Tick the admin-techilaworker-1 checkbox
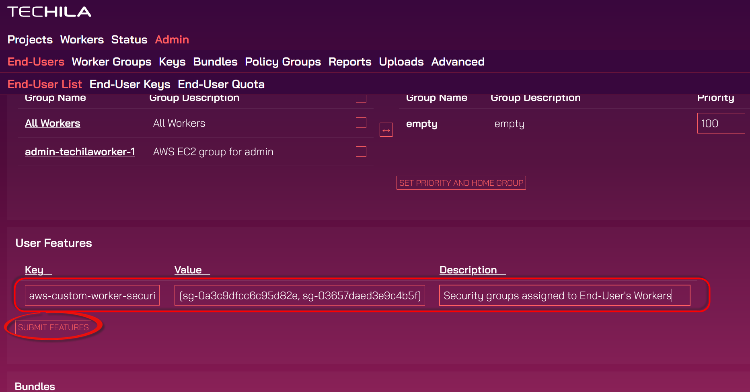 click(361, 152)
